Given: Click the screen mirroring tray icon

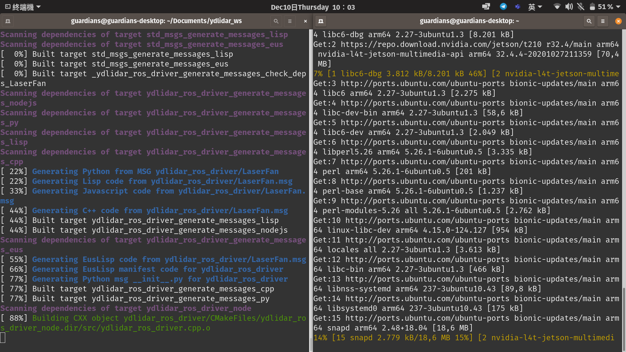Looking at the screenshot, I should pos(486,7).
